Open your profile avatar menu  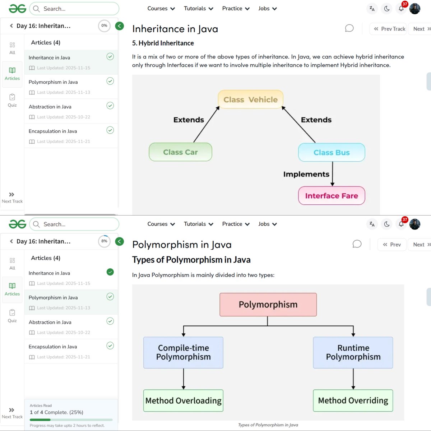[x=415, y=8]
